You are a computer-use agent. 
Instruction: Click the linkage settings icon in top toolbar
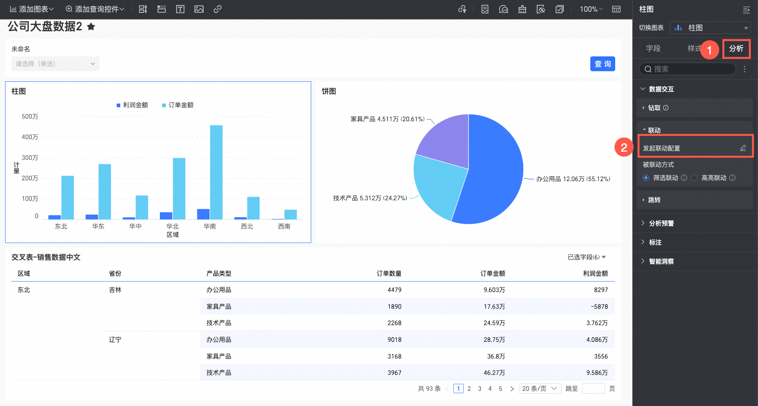462,9
